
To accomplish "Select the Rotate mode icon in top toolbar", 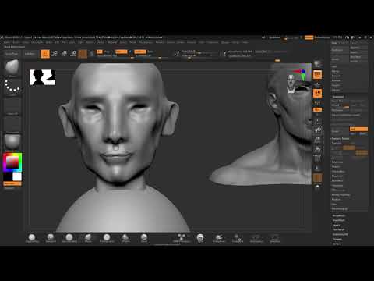I will click(73, 54).
